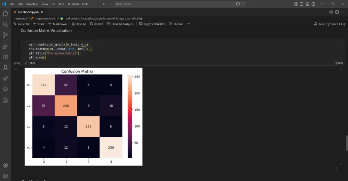This screenshot has width=348, height=181.
Task: Open editor More Actions ellipsis
Action: point(343,12)
